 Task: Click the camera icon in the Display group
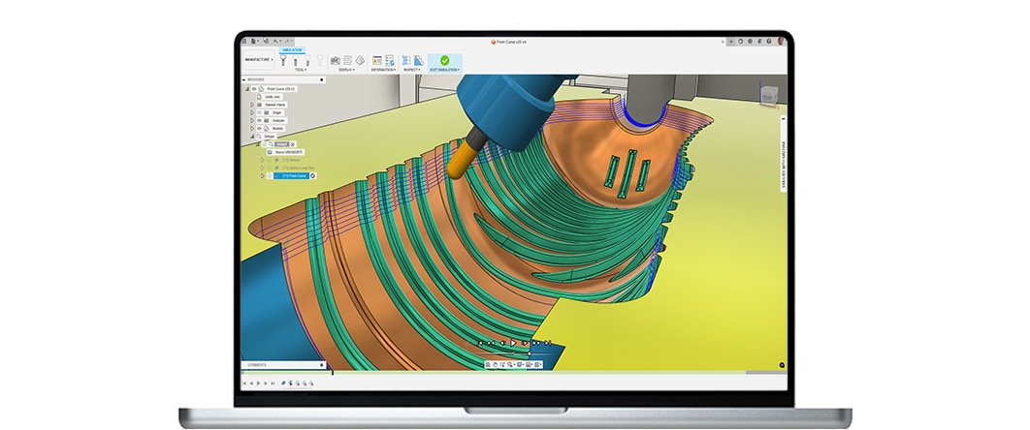click(336, 60)
